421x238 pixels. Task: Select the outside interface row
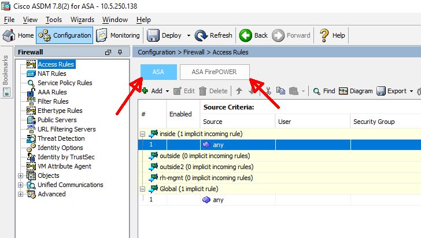[279, 156]
